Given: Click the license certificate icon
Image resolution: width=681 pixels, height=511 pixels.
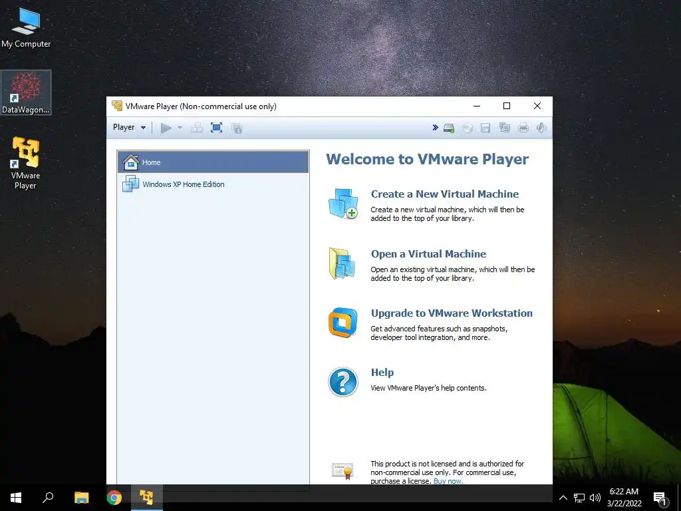Looking at the screenshot, I should tap(342, 471).
